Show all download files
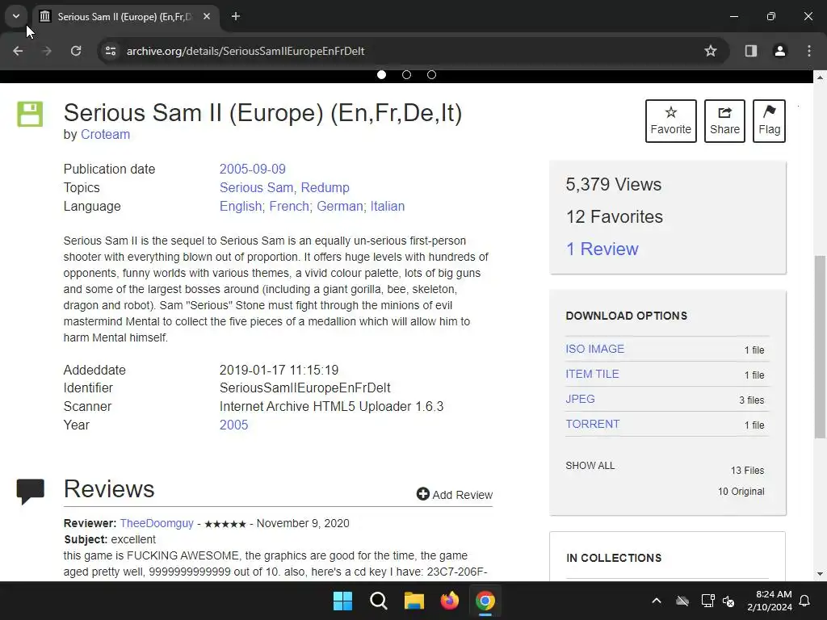The image size is (827, 620). [x=590, y=466]
